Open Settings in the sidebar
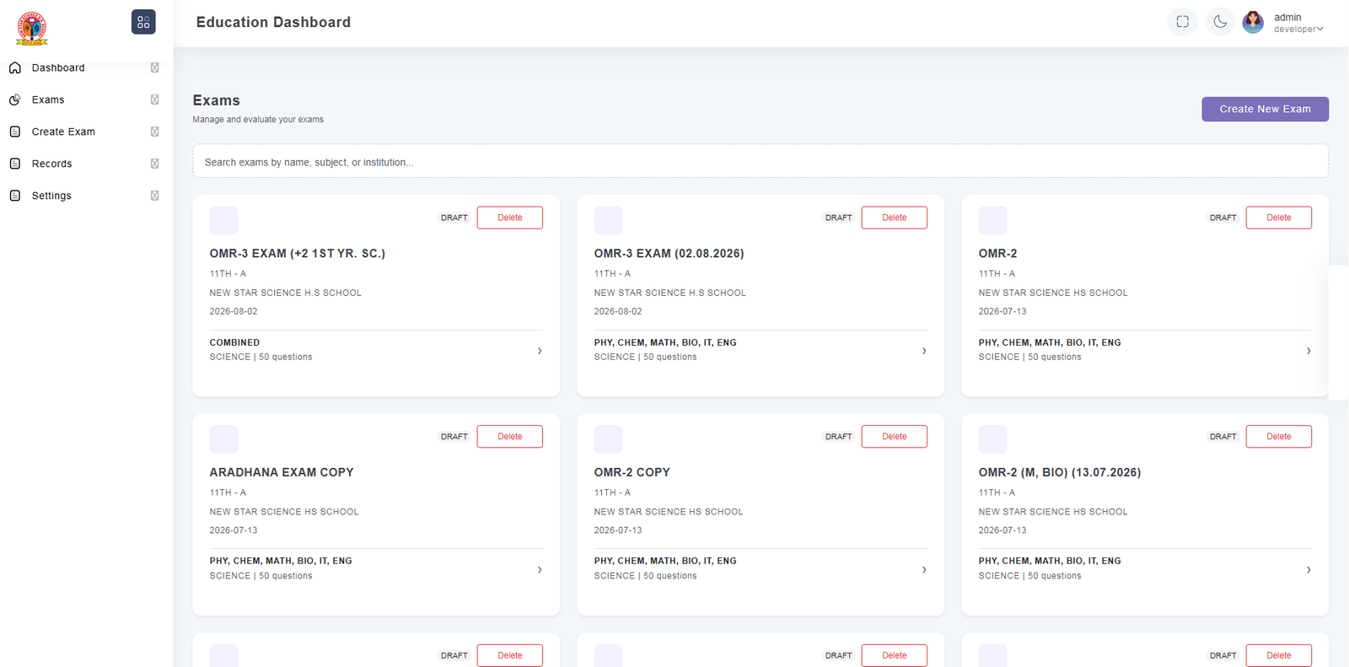 point(51,196)
